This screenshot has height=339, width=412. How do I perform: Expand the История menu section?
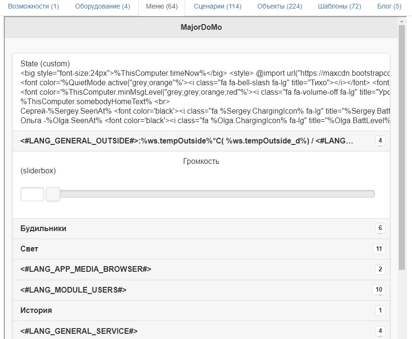coord(36,310)
